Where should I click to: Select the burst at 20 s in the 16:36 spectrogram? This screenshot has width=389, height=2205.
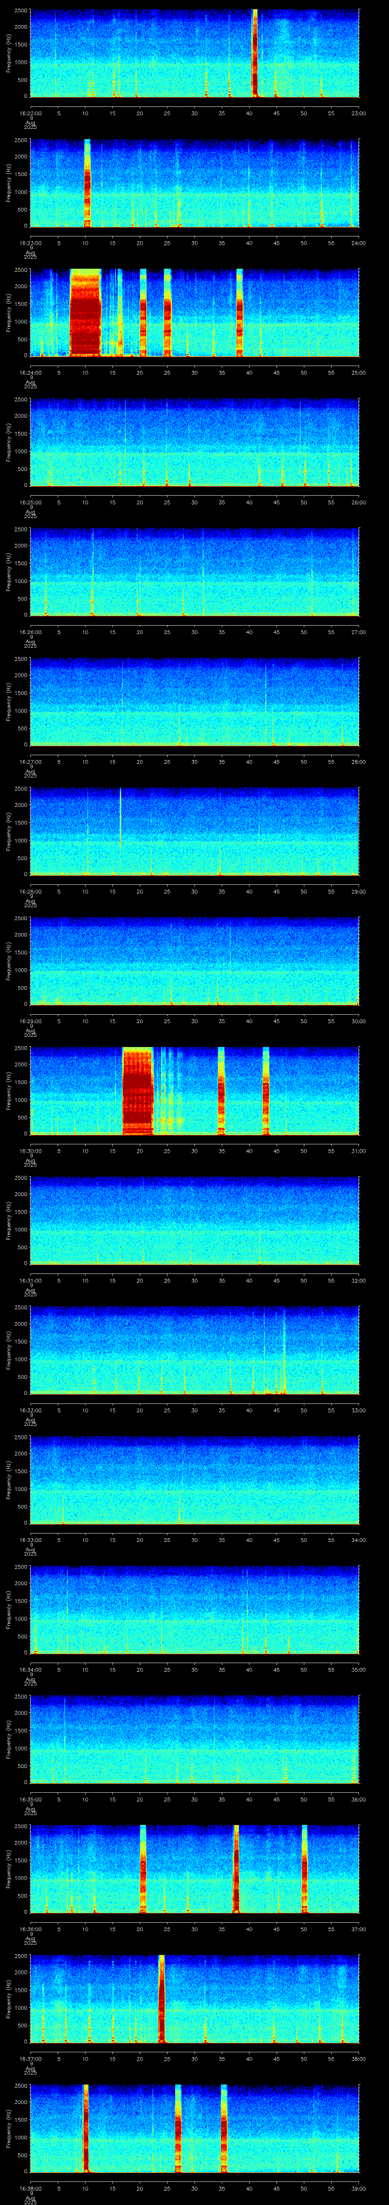point(143,1869)
